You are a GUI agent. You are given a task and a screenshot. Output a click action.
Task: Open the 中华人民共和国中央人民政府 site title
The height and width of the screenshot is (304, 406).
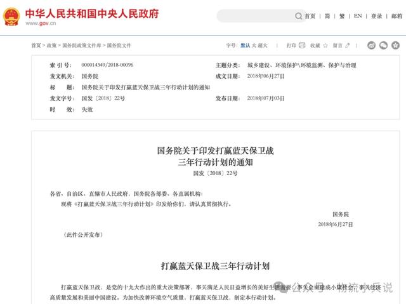pos(92,14)
